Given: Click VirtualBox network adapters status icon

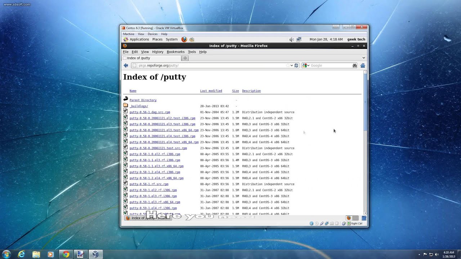Looking at the screenshot, I should pos(327,223).
